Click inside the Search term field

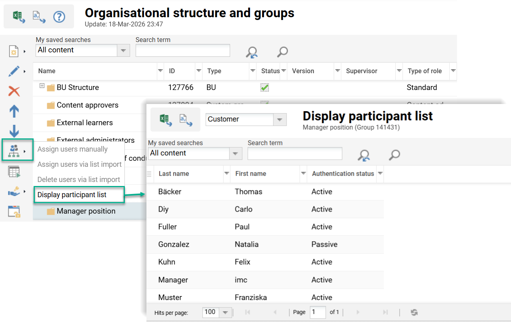pyautogui.click(x=182, y=50)
